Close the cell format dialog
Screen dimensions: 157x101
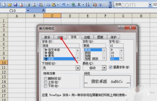[x=130, y=27]
